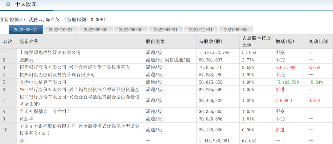Click the 股东名称 column header
This screenshot has height=144, width=333.
(x=29, y=42)
